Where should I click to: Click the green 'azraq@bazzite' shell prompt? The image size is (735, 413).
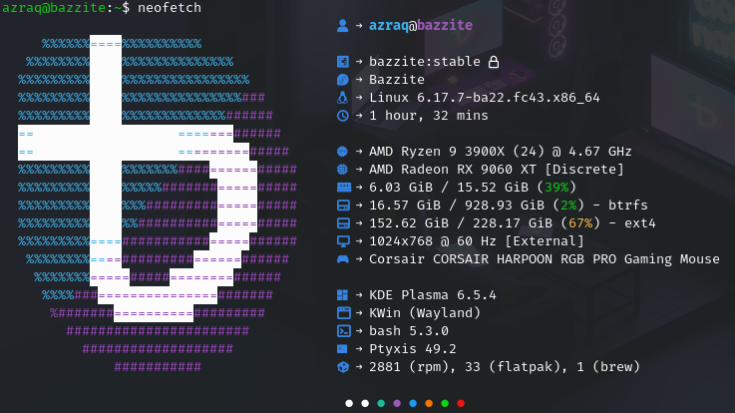click(54, 8)
